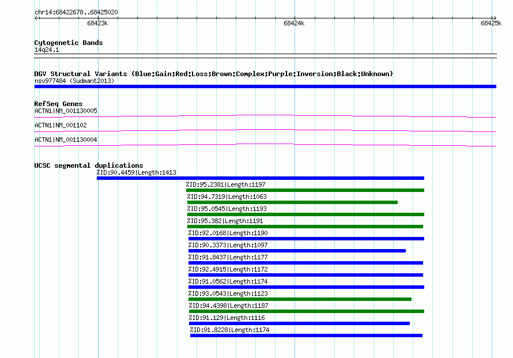Click the RefSeq Genes track title
The image size is (513, 358).
point(59,104)
